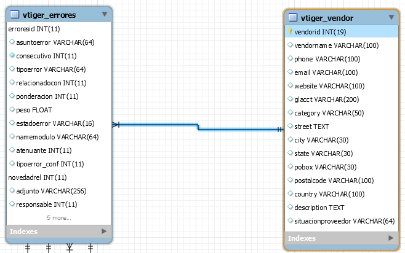Select the phone VARCHAR(100) column
This screenshot has width=405, height=253.
point(342,59)
